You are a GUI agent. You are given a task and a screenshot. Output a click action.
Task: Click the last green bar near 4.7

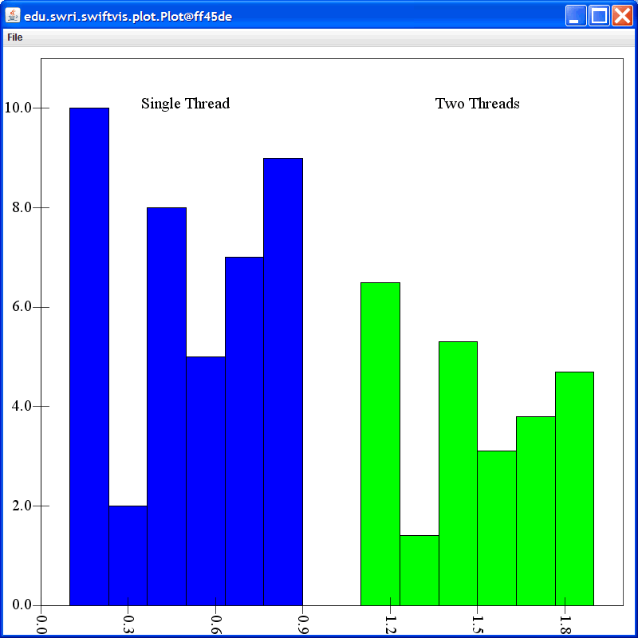click(x=574, y=489)
